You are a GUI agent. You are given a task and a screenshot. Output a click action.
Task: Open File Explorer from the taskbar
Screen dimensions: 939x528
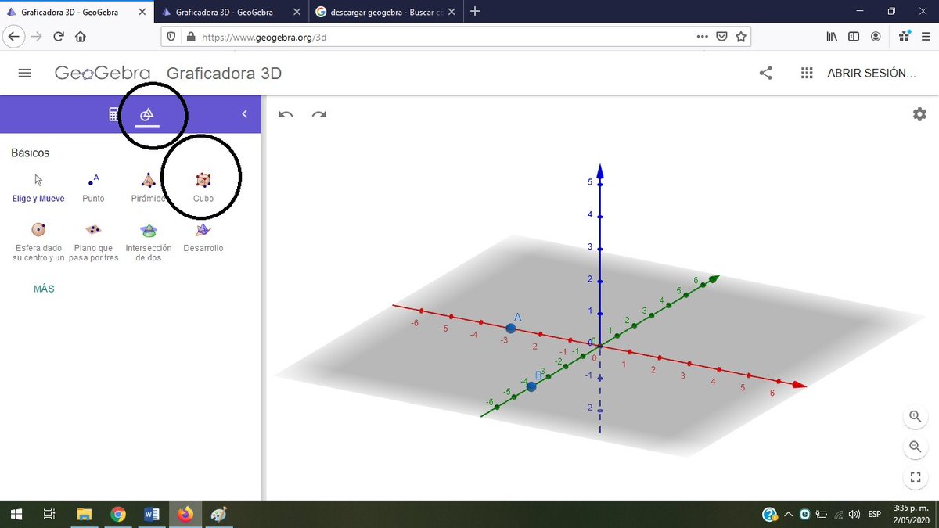tap(84, 514)
